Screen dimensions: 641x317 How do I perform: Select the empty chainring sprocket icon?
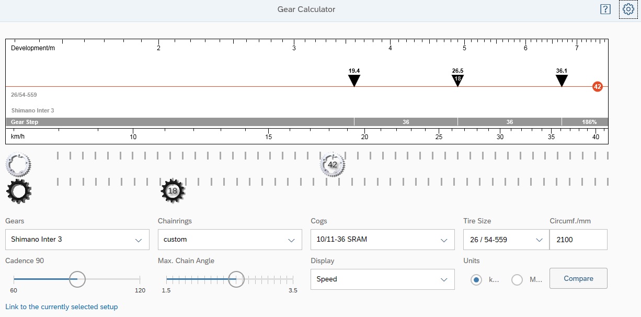pyautogui.click(x=18, y=165)
